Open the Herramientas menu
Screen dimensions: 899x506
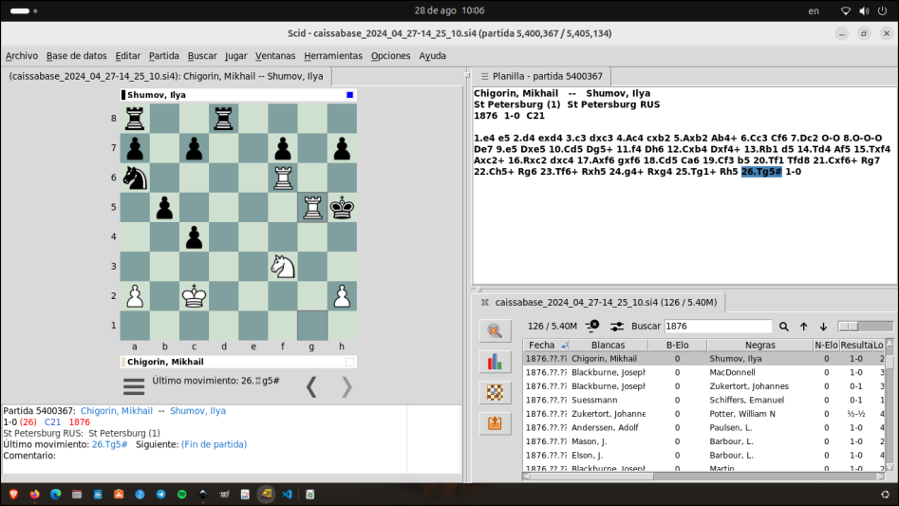333,56
